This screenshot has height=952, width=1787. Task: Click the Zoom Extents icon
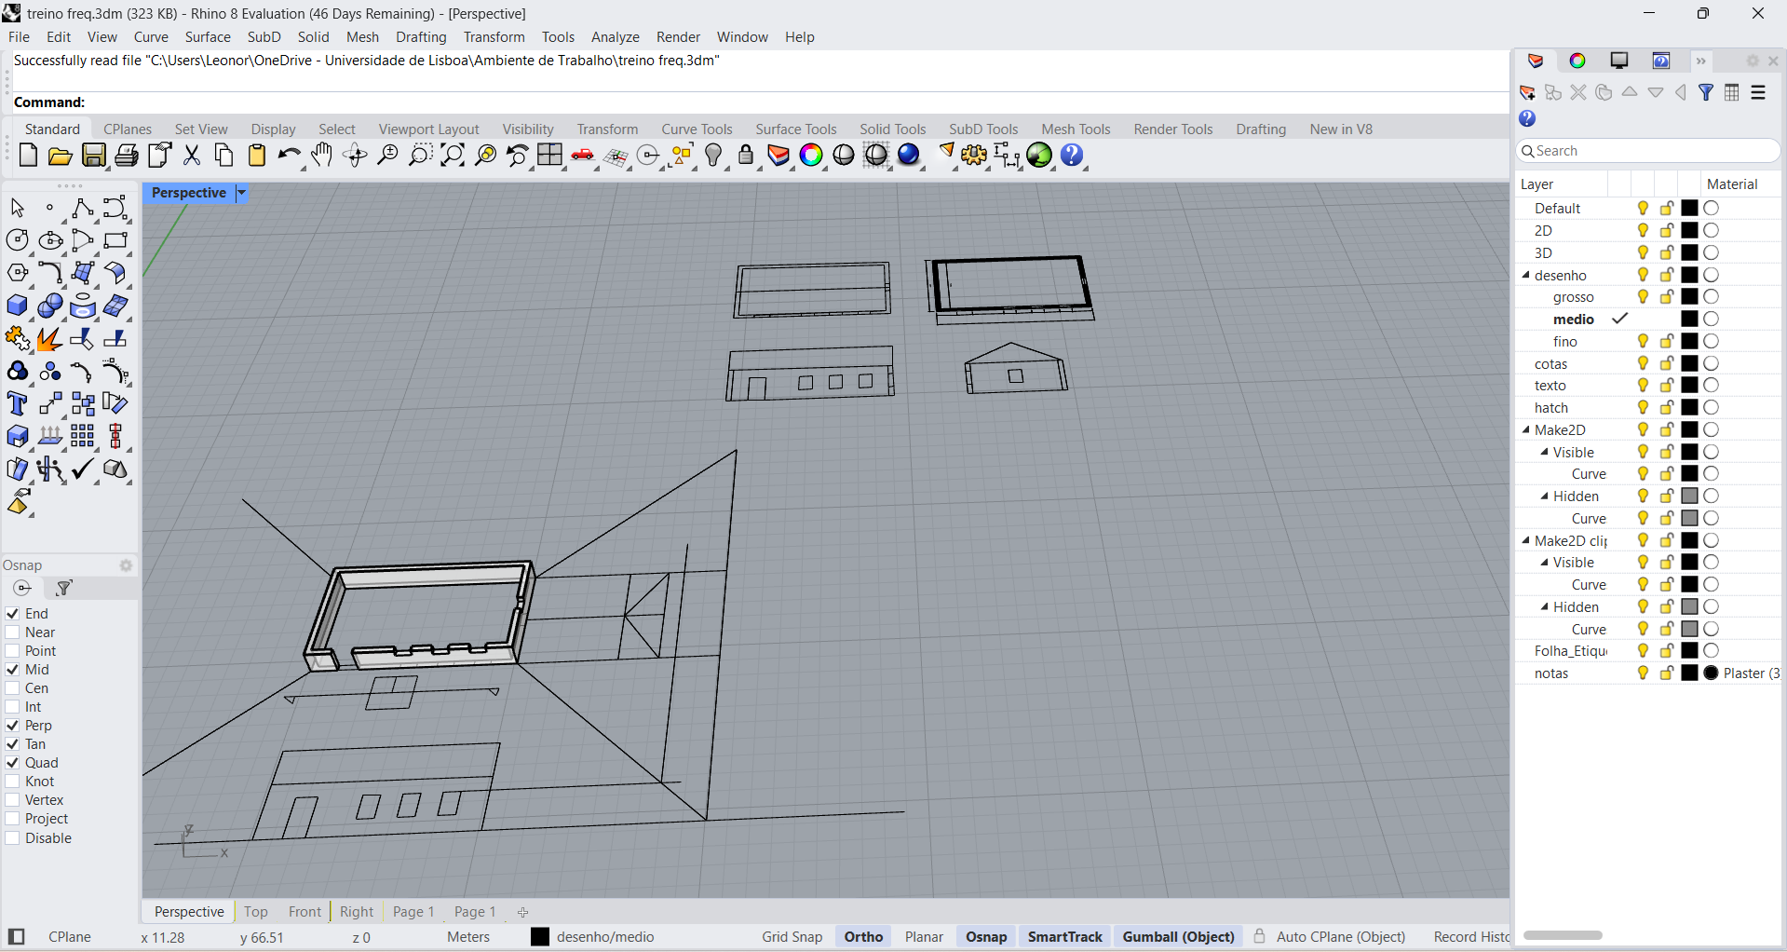pos(453,156)
